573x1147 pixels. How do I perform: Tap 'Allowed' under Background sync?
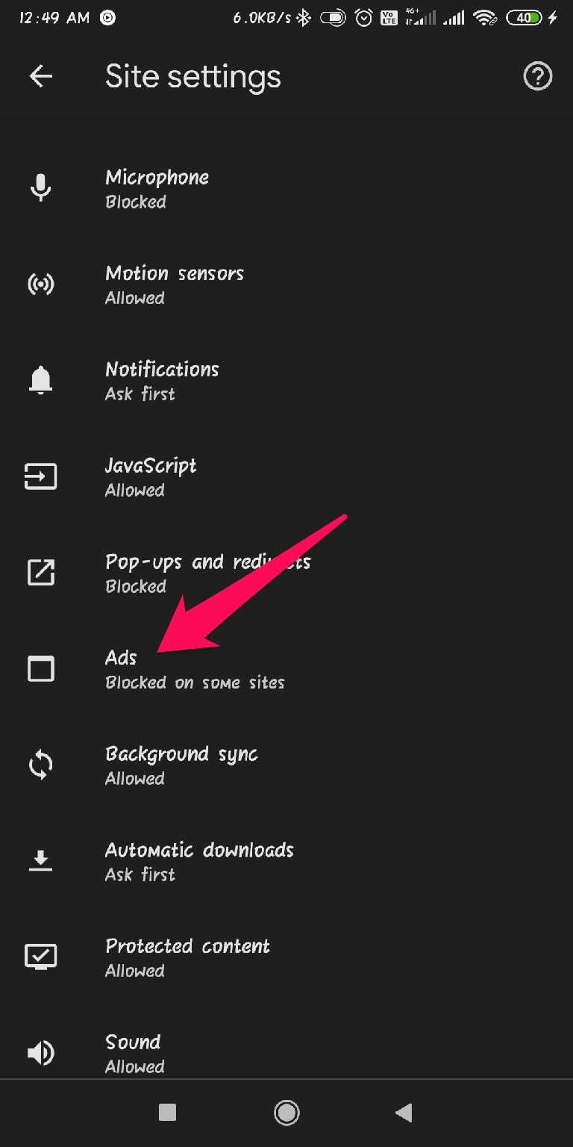135,778
